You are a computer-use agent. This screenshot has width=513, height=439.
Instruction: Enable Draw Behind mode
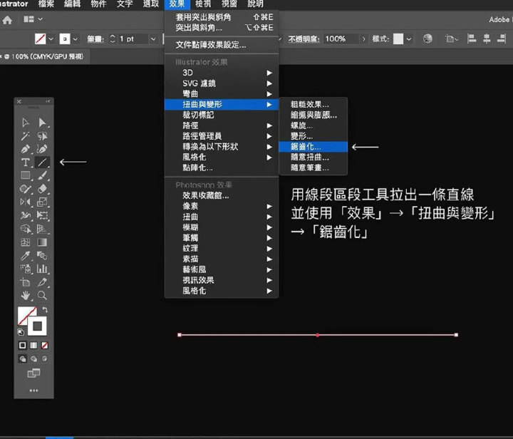pos(33,359)
